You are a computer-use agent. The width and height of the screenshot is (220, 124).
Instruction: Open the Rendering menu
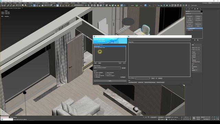(x=53, y=3)
